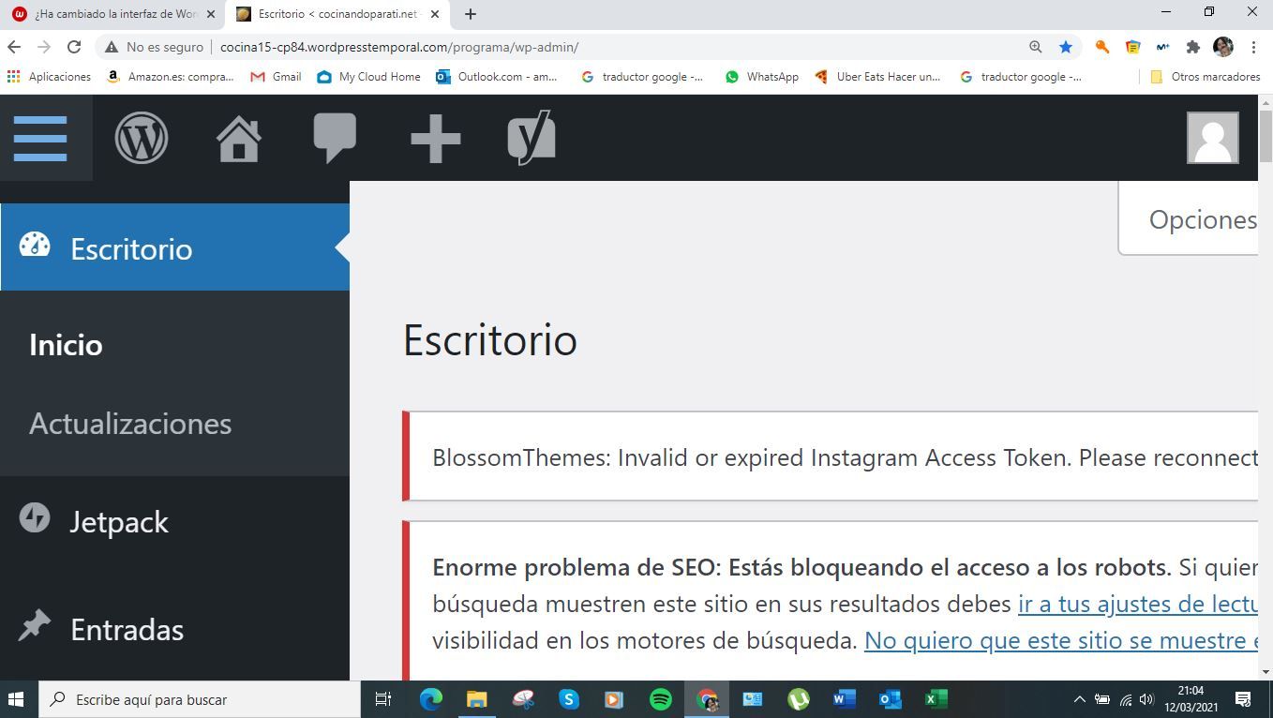The width and height of the screenshot is (1273, 718).
Task: Show hidden system tray icons
Action: (1079, 699)
